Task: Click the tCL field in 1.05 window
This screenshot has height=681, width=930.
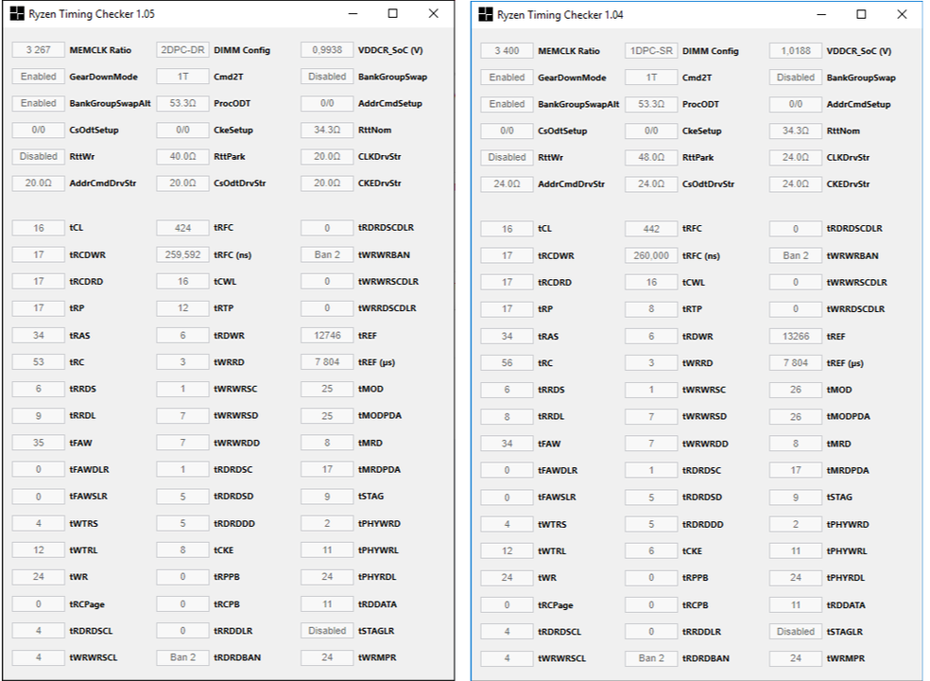Action: [39, 228]
